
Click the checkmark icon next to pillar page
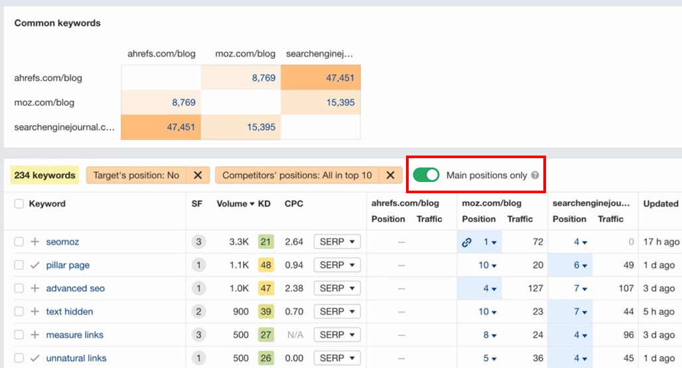[34, 265]
